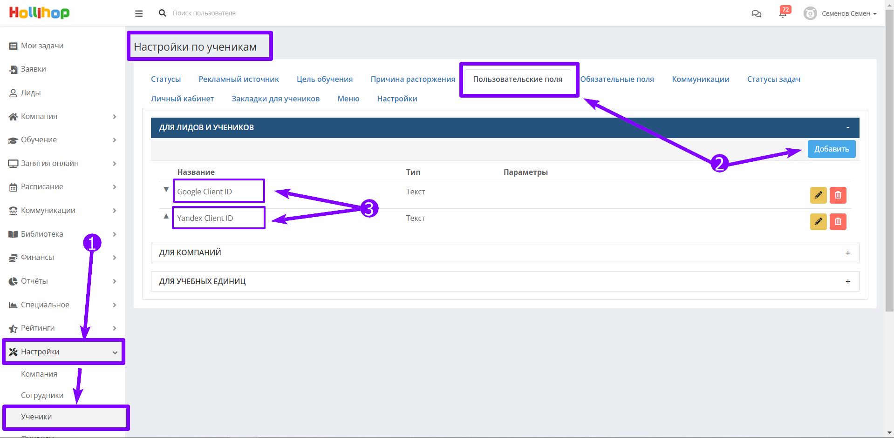This screenshot has width=894, height=438.
Task: Edit the Google Client ID field
Action: pos(818,195)
